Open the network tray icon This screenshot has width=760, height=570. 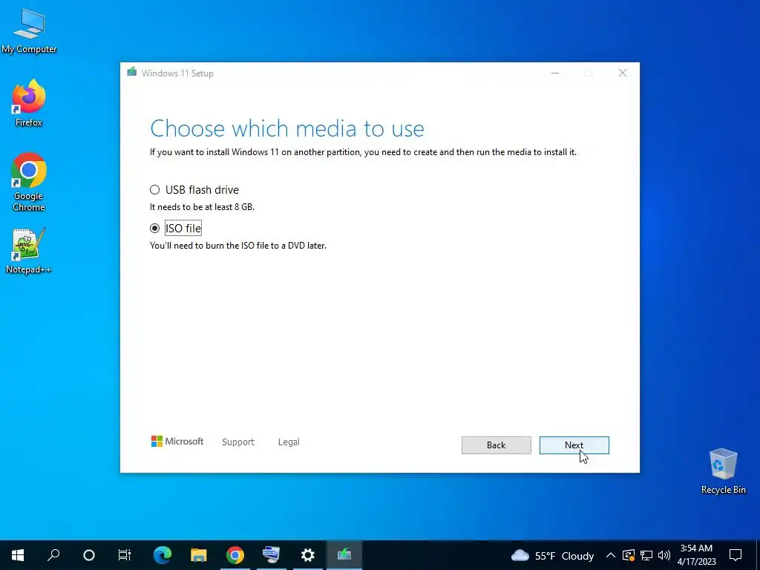[646, 555]
